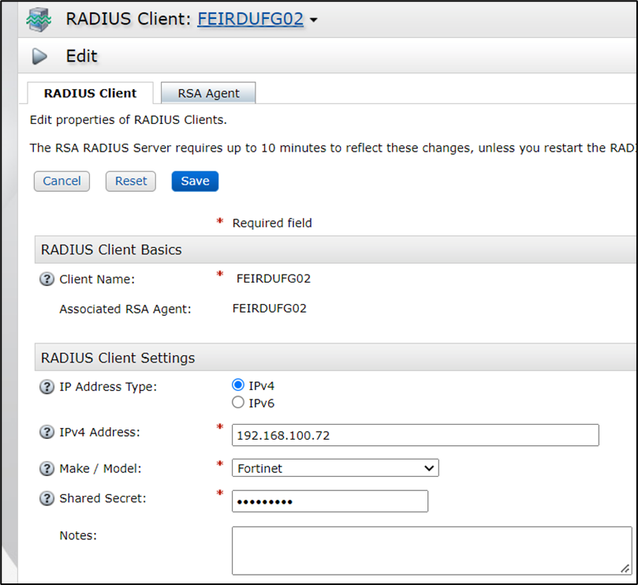The width and height of the screenshot is (638, 585).
Task: Click the Cancel button
Action: point(62,181)
